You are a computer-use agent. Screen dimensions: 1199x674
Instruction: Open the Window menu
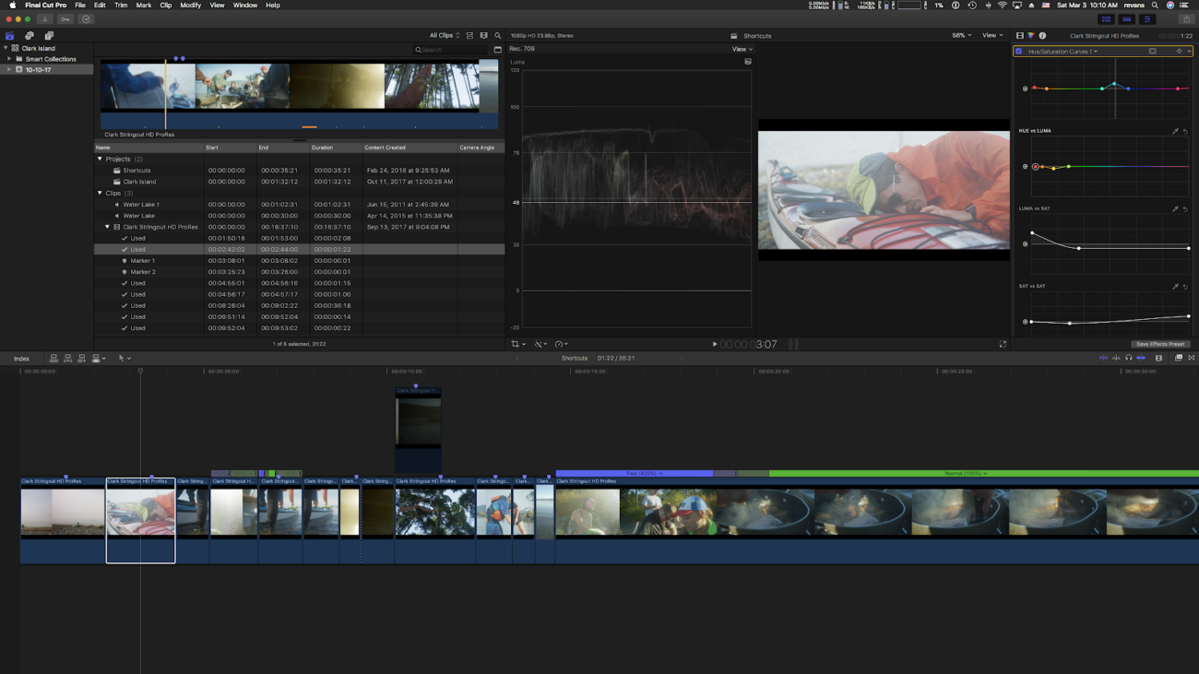pos(245,5)
